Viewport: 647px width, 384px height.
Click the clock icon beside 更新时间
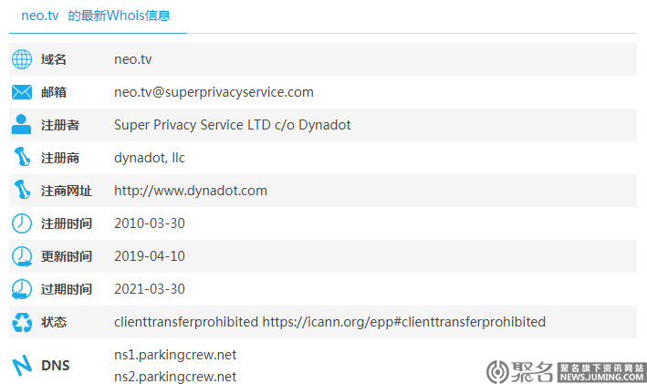click(x=22, y=256)
